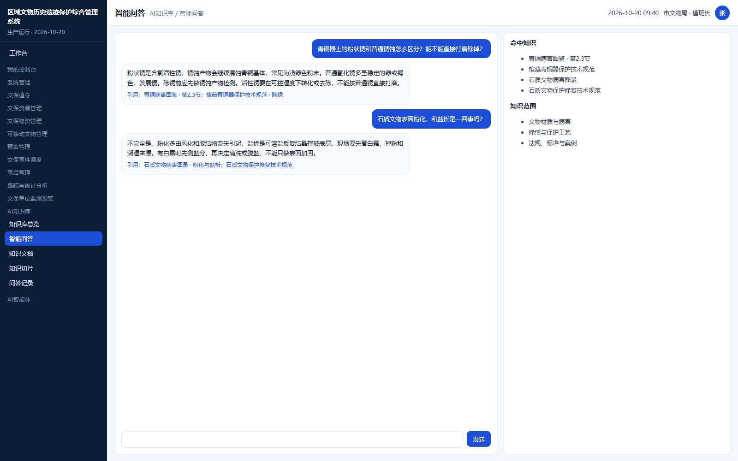Click 市文物局 · 值班长 label

687,13
